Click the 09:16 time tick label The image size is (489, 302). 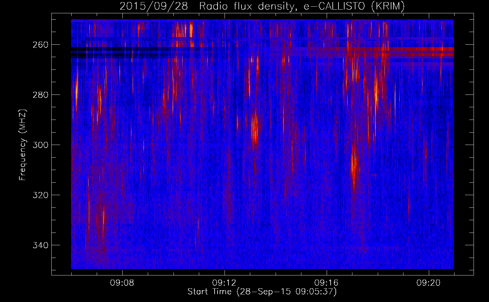326,283
